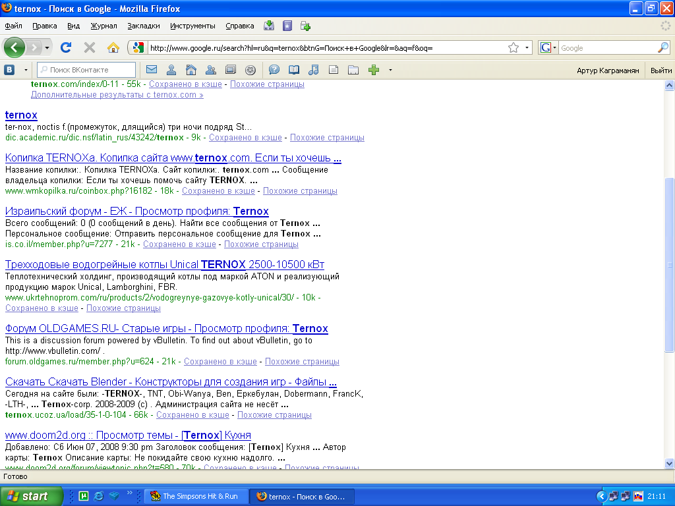
Task: Expand the VKontakte B logo dropdown arrow
Action: pyautogui.click(x=26, y=70)
